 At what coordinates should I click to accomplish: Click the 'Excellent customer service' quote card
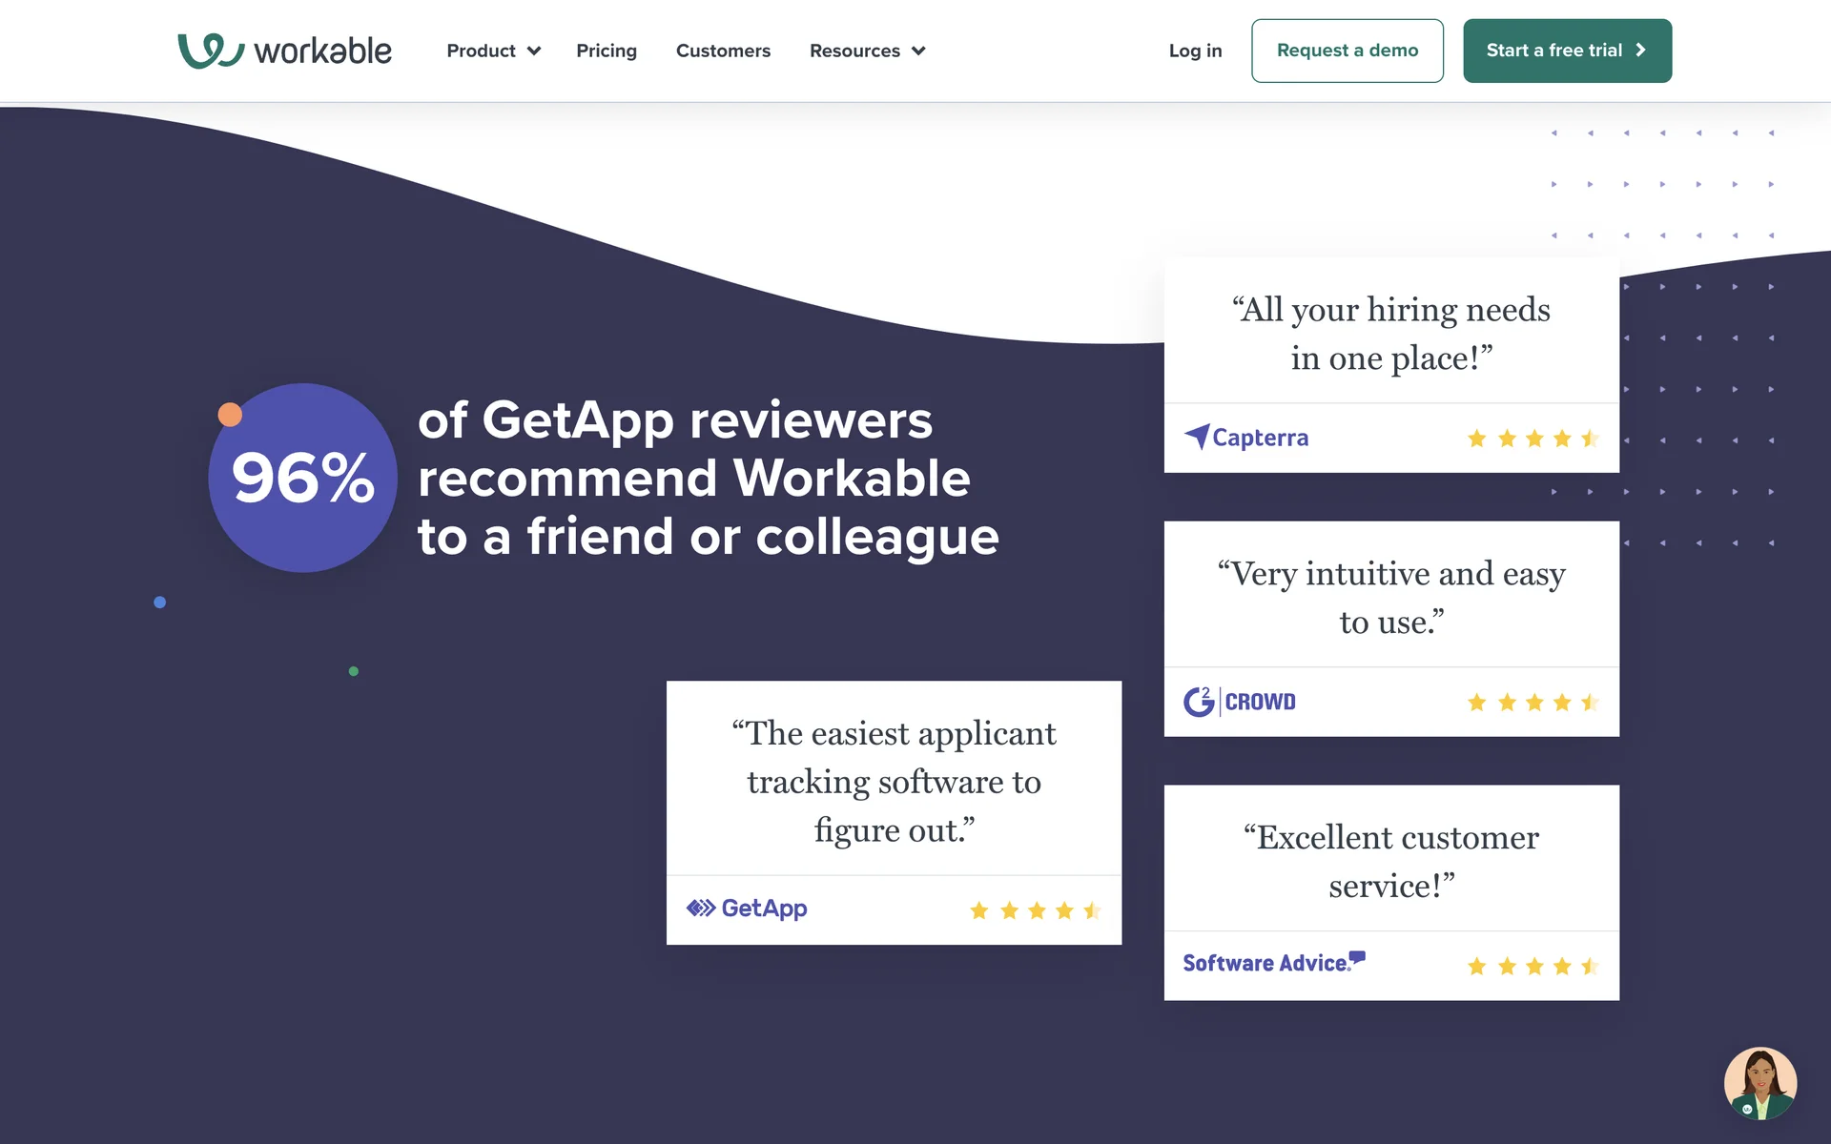(x=1390, y=861)
